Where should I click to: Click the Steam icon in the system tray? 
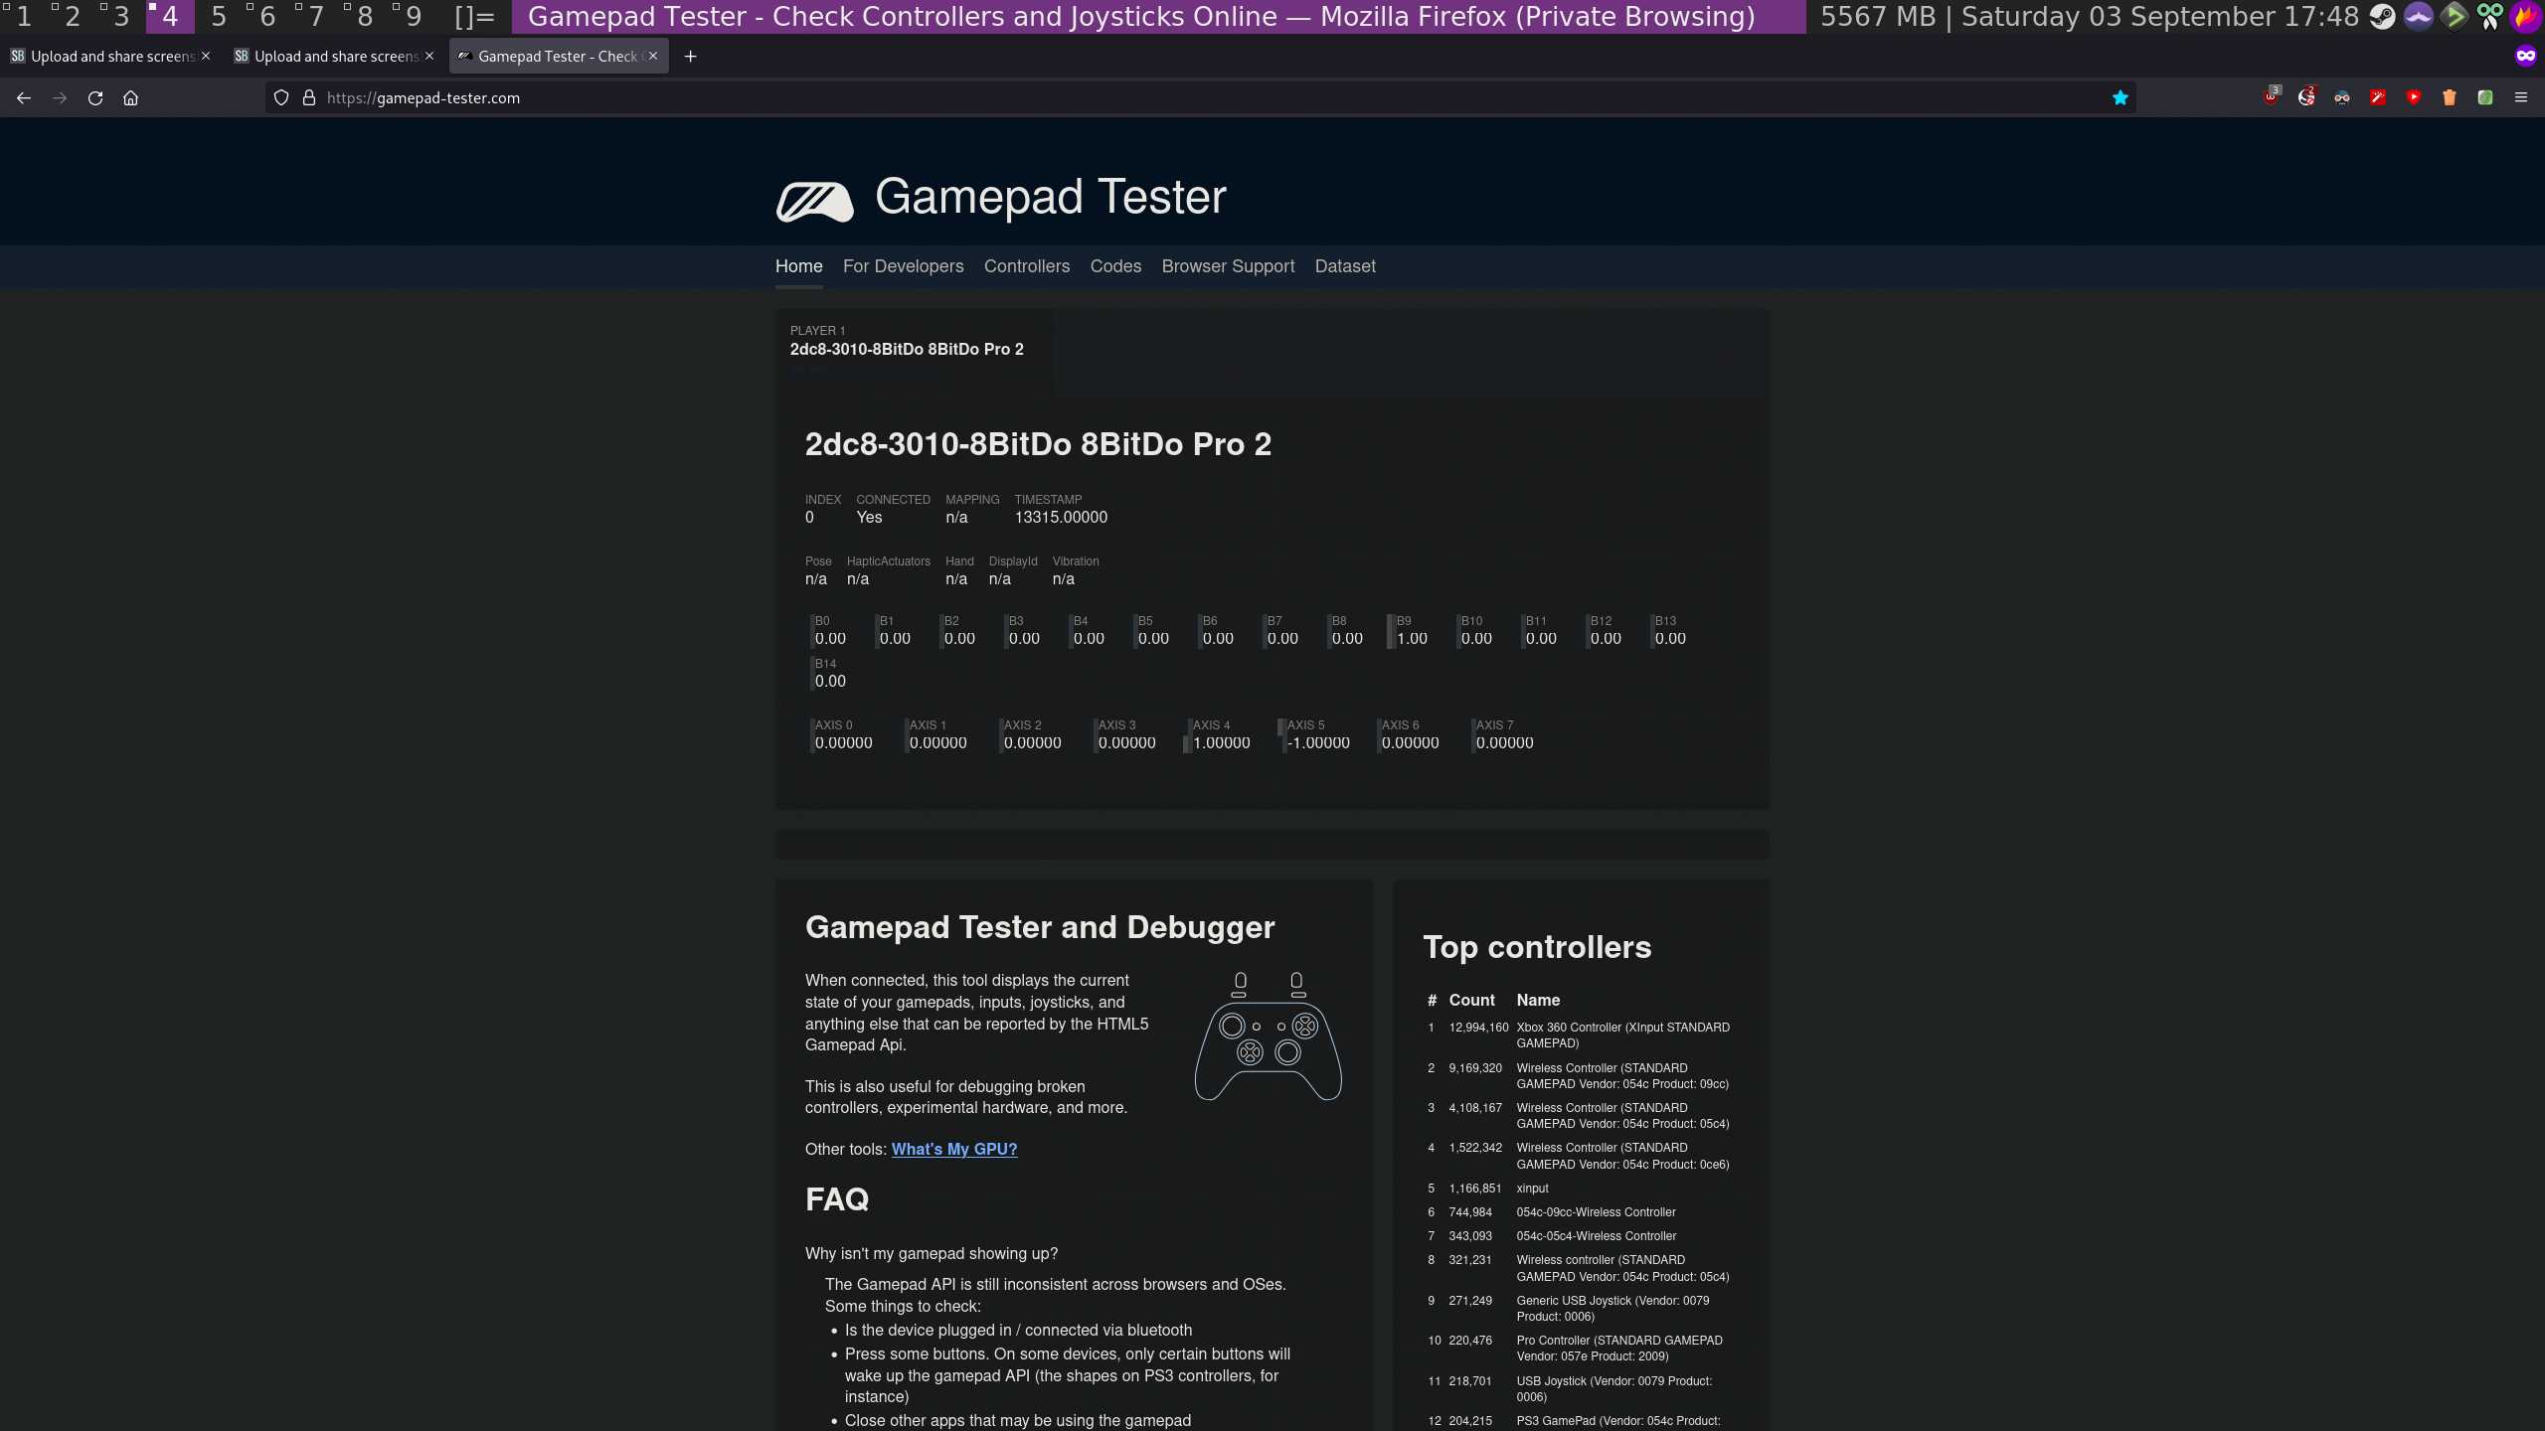point(2382,17)
